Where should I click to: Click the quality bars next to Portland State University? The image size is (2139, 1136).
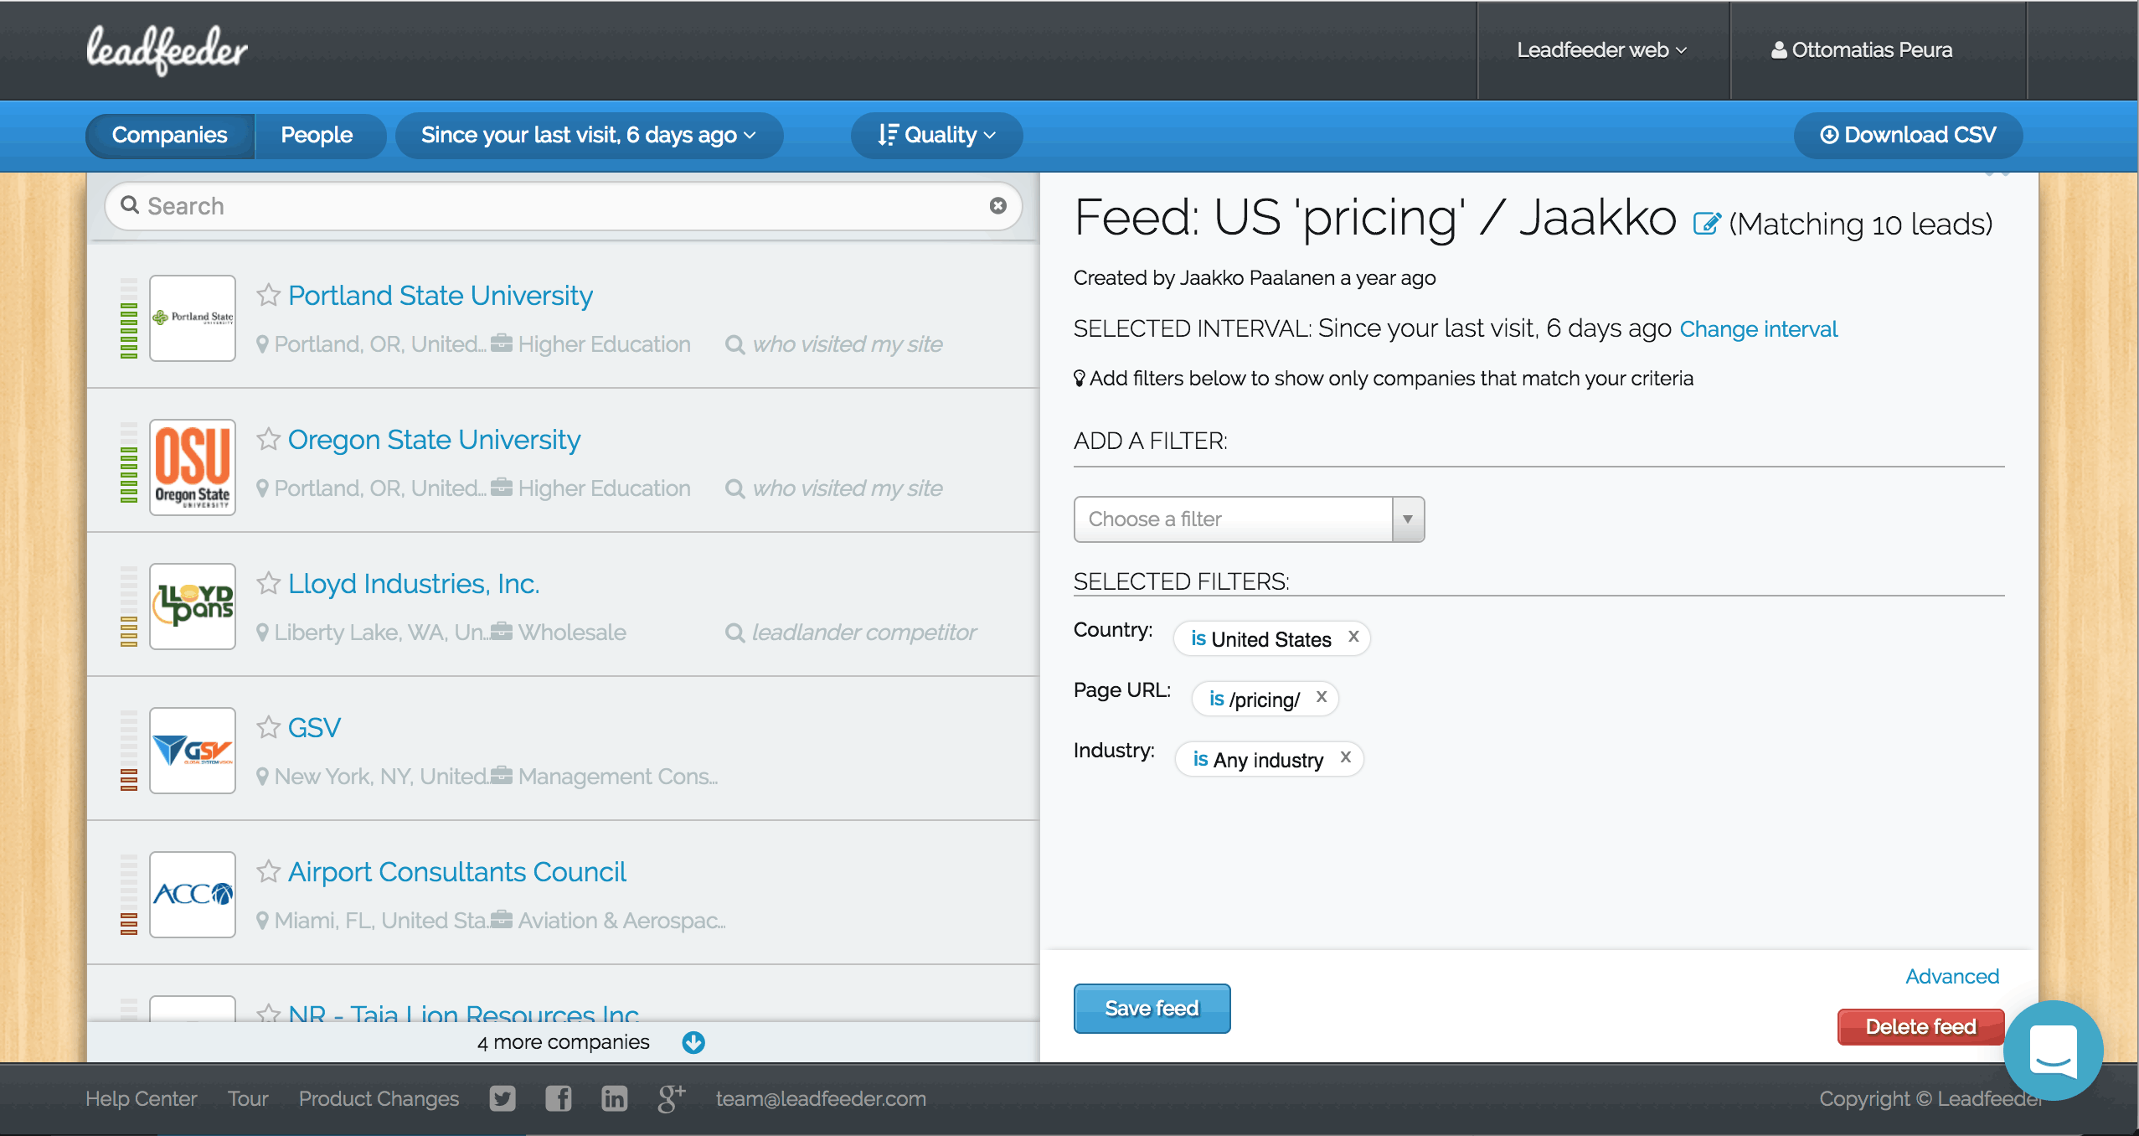(x=129, y=318)
